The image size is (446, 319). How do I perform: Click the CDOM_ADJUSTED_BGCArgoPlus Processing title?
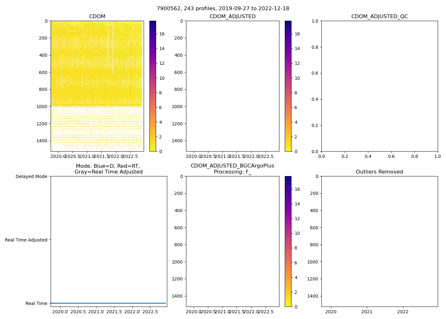(x=232, y=169)
